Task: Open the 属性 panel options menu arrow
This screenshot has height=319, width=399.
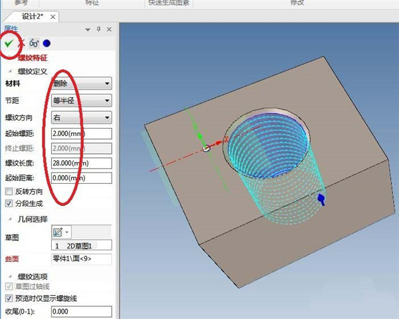Action: click(x=88, y=29)
